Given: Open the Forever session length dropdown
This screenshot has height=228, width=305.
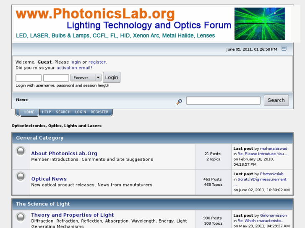Looking at the screenshot, I should [x=86, y=78].
